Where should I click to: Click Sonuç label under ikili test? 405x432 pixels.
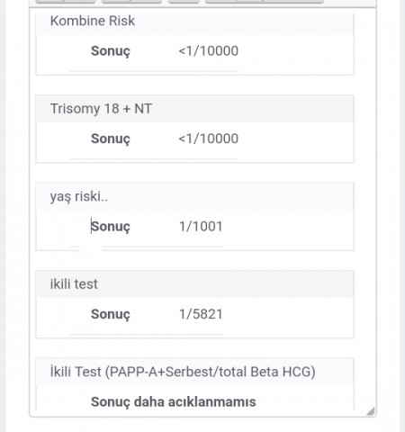coord(111,314)
